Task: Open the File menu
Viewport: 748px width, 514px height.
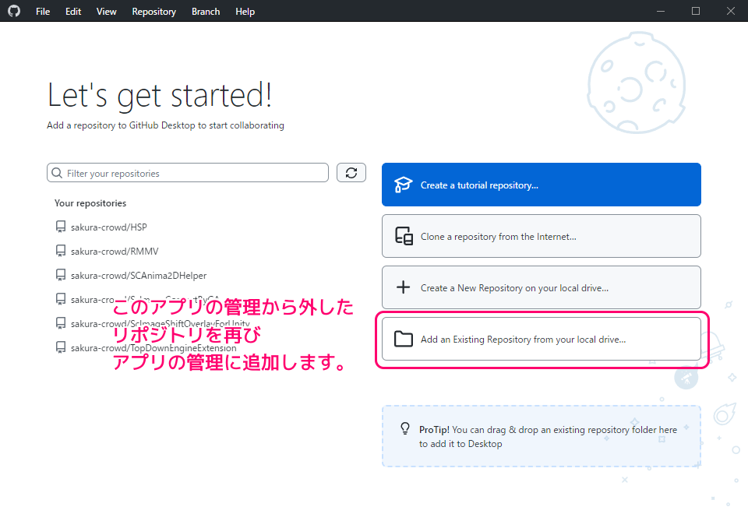Action: click(x=42, y=12)
